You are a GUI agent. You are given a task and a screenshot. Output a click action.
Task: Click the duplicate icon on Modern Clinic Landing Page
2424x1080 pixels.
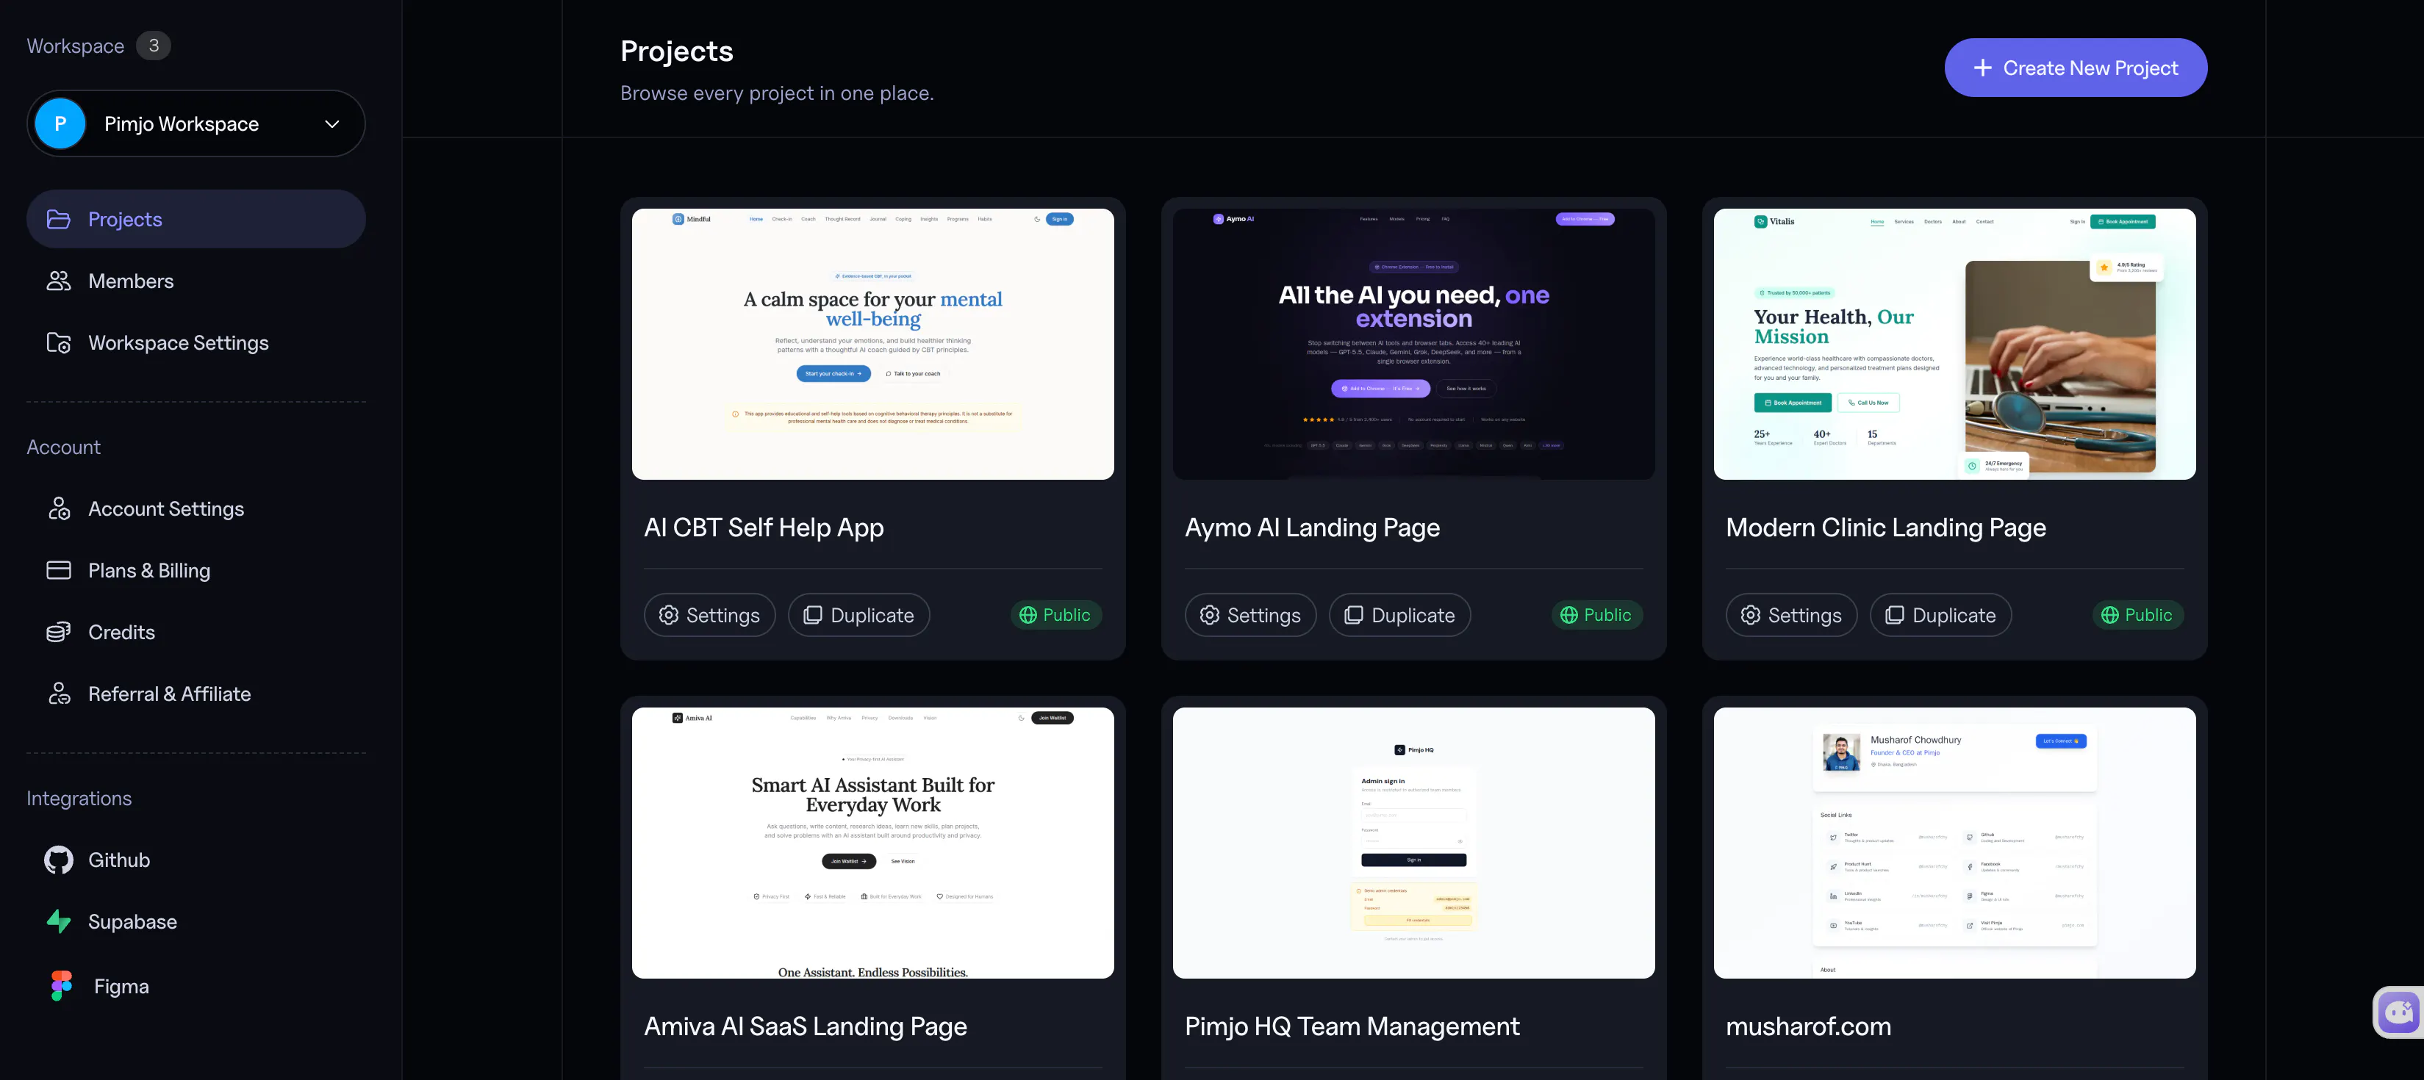1894,615
